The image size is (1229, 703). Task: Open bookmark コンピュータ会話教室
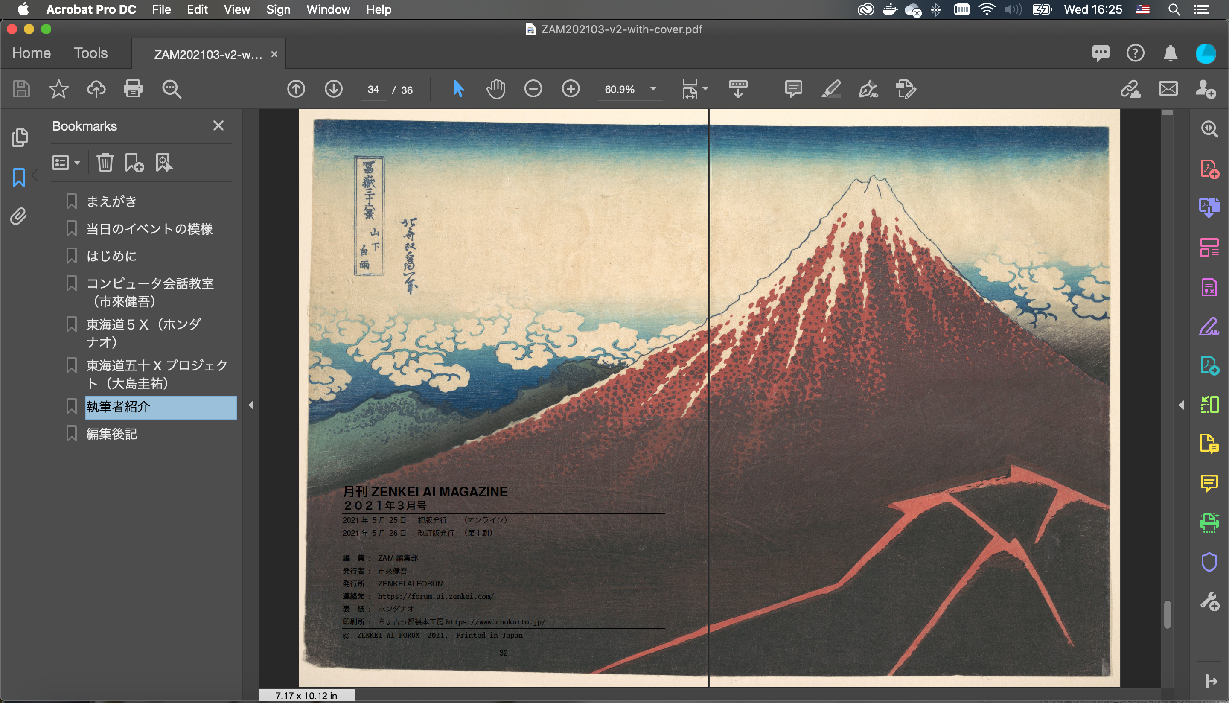150,292
